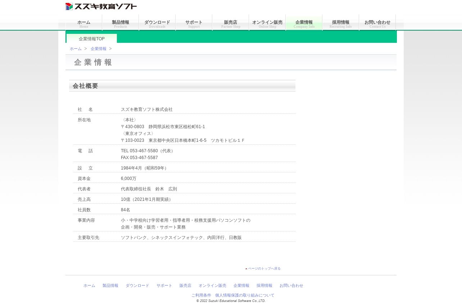Click footer ダウンロード link

click(137, 285)
